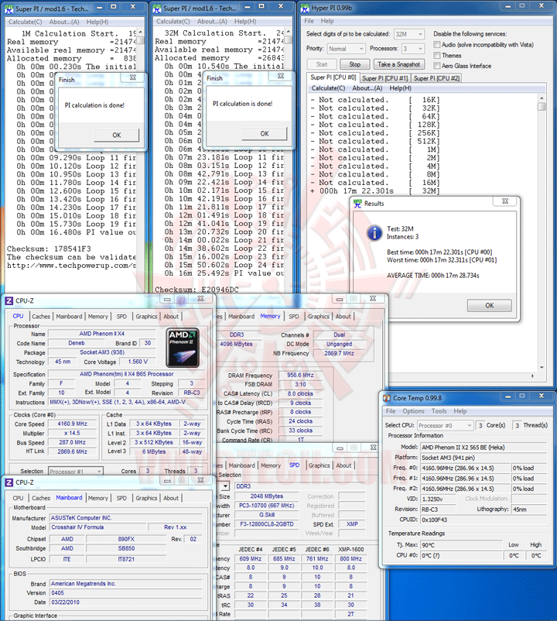This screenshot has width=557, height=621.
Task: Click the CPUID 0x100F43 field
Action: pos(484,520)
